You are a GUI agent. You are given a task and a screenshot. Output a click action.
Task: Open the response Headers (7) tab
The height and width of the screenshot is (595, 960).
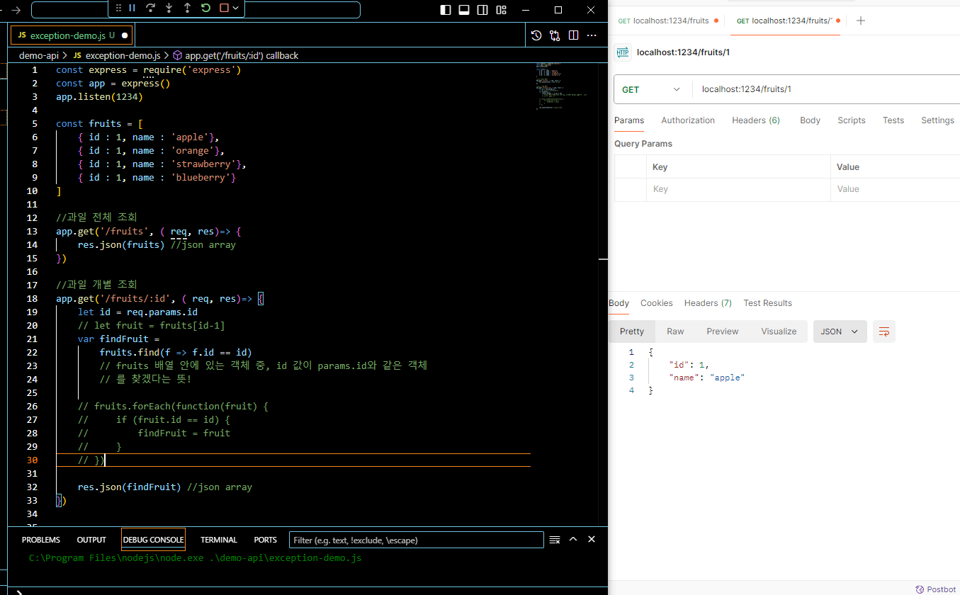coord(708,303)
